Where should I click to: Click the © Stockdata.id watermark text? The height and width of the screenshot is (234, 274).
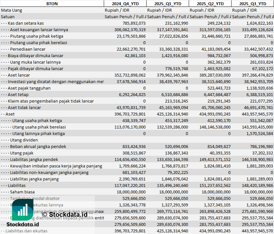[x=65, y=214]
